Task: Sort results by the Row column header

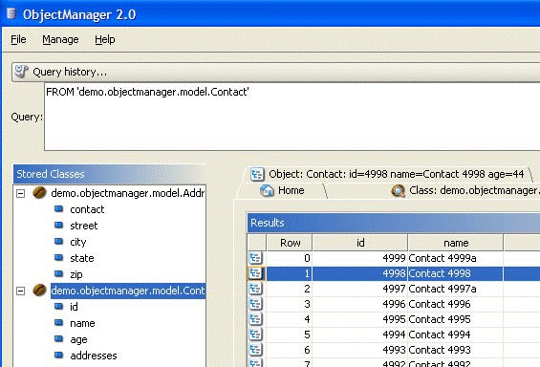Action: pos(290,243)
